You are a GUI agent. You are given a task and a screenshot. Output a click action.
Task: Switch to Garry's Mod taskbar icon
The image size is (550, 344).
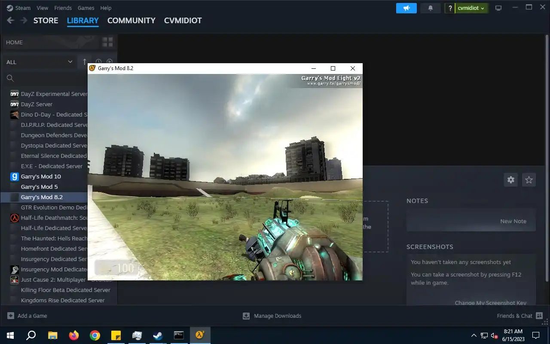[x=200, y=335]
